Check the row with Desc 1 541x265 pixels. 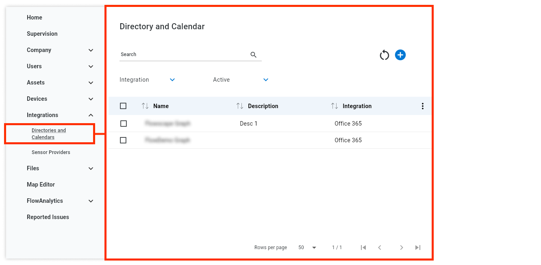click(x=124, y=124)
